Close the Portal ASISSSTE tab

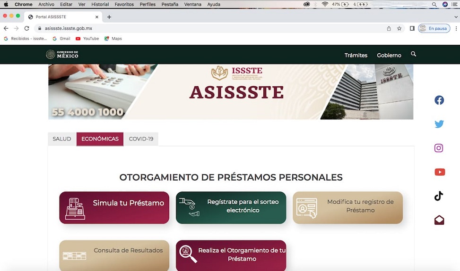point(97,17)
